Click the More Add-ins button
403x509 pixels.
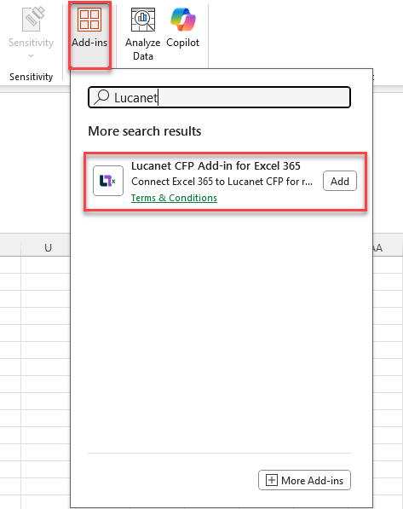pyautogui.click(x=304, y=480)
